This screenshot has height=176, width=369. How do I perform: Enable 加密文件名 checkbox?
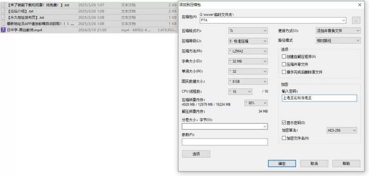[284, 138]
